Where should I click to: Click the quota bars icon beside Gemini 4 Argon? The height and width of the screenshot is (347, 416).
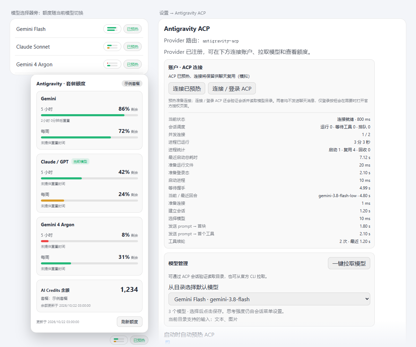(x=112, y=65)
